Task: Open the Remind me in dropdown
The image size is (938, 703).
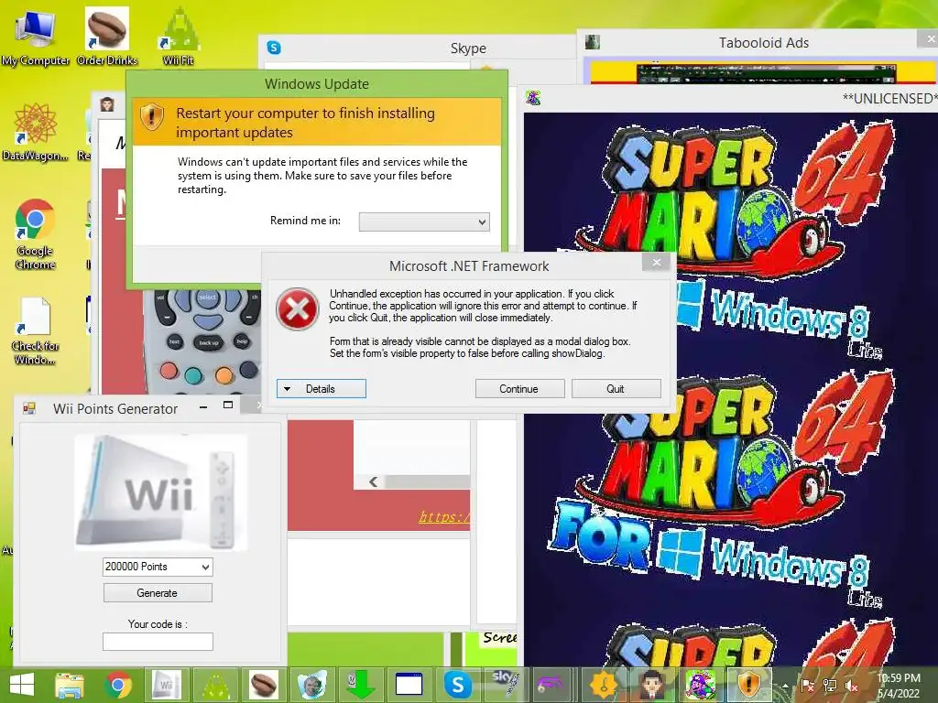Action: (424, 222)
